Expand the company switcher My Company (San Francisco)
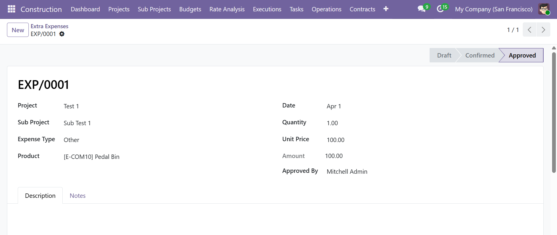Screen dimensions: 557x235 493,9
